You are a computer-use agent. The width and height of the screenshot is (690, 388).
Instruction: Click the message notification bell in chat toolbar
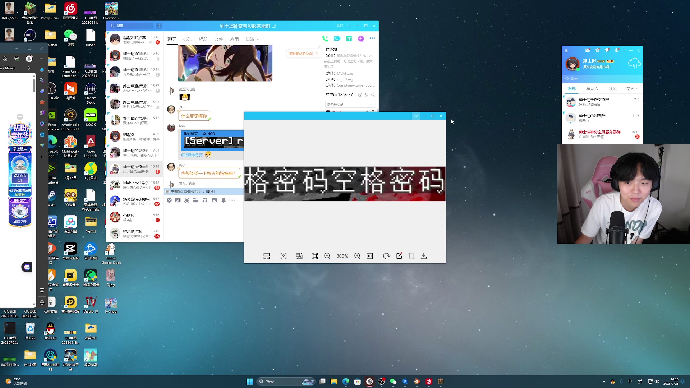[x=224, y=200]
